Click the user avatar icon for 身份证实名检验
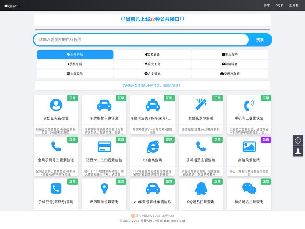The image size is (305, 229). coord(56,105)
